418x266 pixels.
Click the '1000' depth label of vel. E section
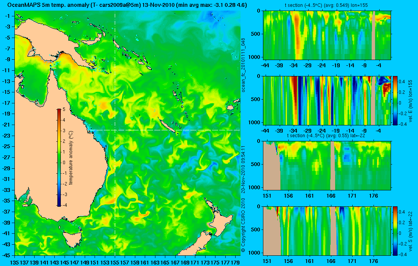click(254, 122)
